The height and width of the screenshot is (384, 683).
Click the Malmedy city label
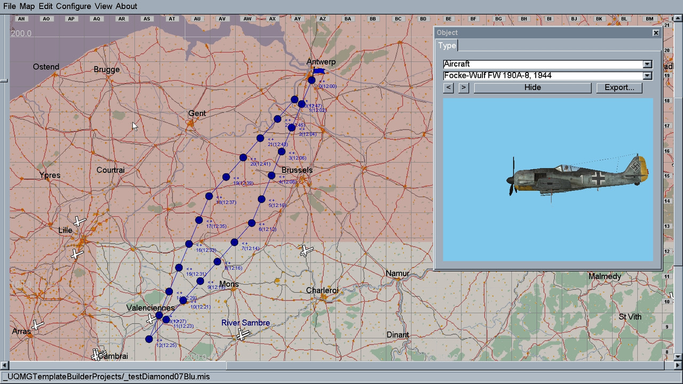click(605, 276)
